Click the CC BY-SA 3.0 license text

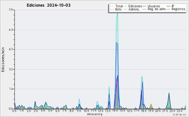pos(179,114)
